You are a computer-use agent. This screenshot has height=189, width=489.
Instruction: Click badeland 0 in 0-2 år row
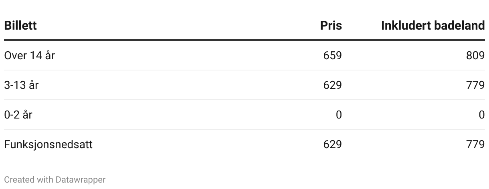[481, 115]
